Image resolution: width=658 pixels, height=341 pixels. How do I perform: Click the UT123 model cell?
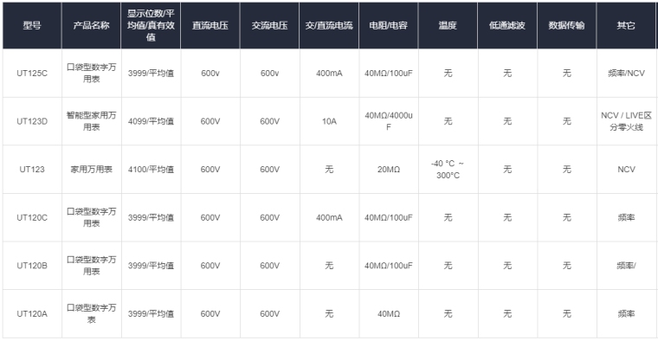pyautogui.click(x=32, y=170)
